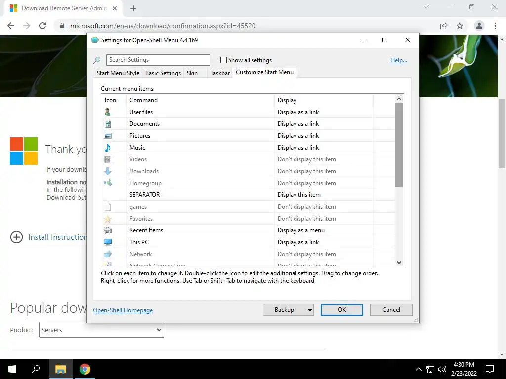Click the Cancel button

391,310
